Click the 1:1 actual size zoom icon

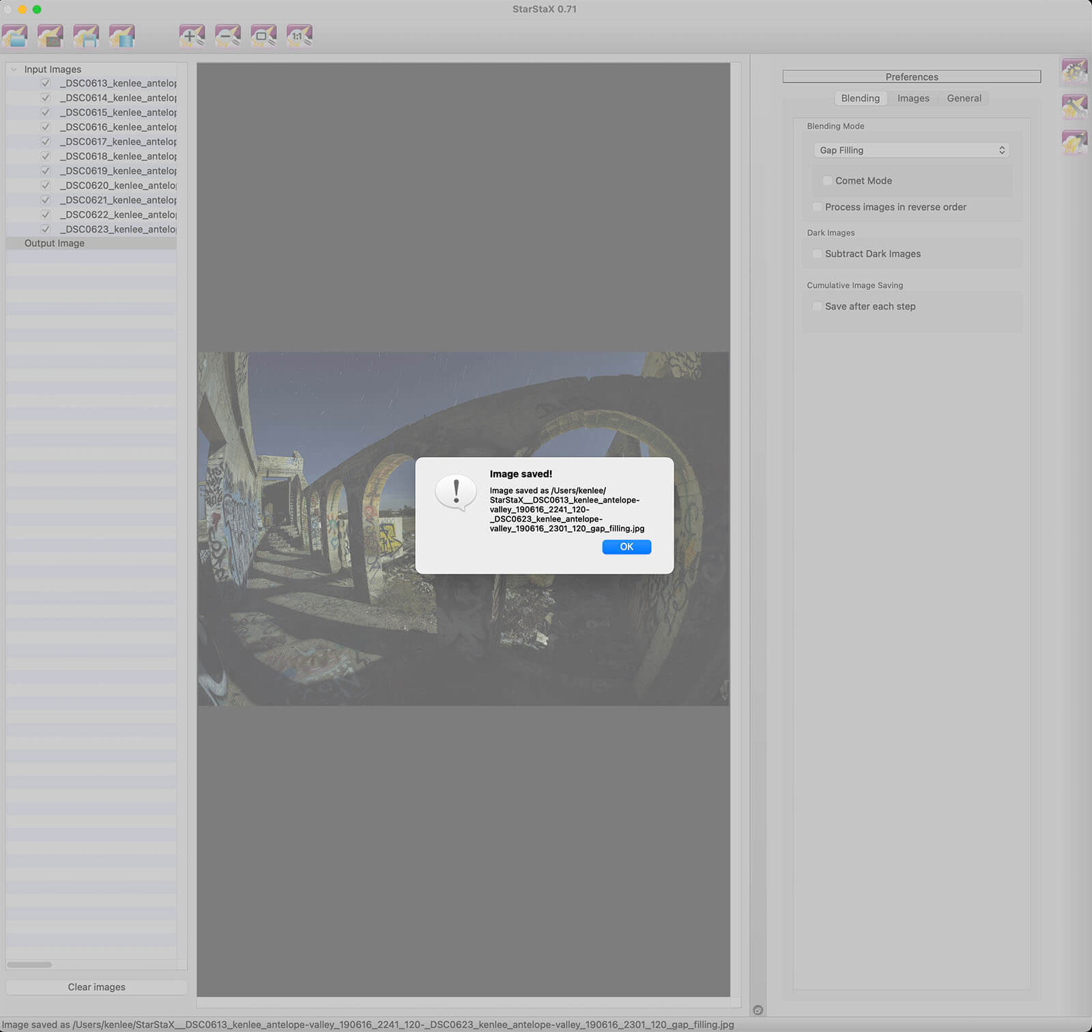pos(299,35)
